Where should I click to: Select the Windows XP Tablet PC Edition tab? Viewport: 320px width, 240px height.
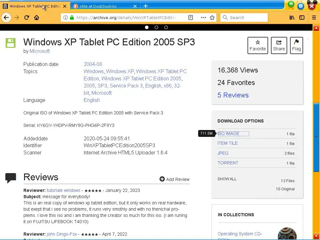[x=35, y=6]
